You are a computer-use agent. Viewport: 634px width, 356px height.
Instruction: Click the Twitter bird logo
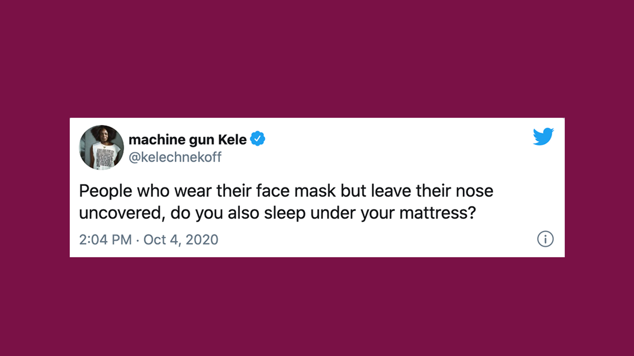point(543,136)
